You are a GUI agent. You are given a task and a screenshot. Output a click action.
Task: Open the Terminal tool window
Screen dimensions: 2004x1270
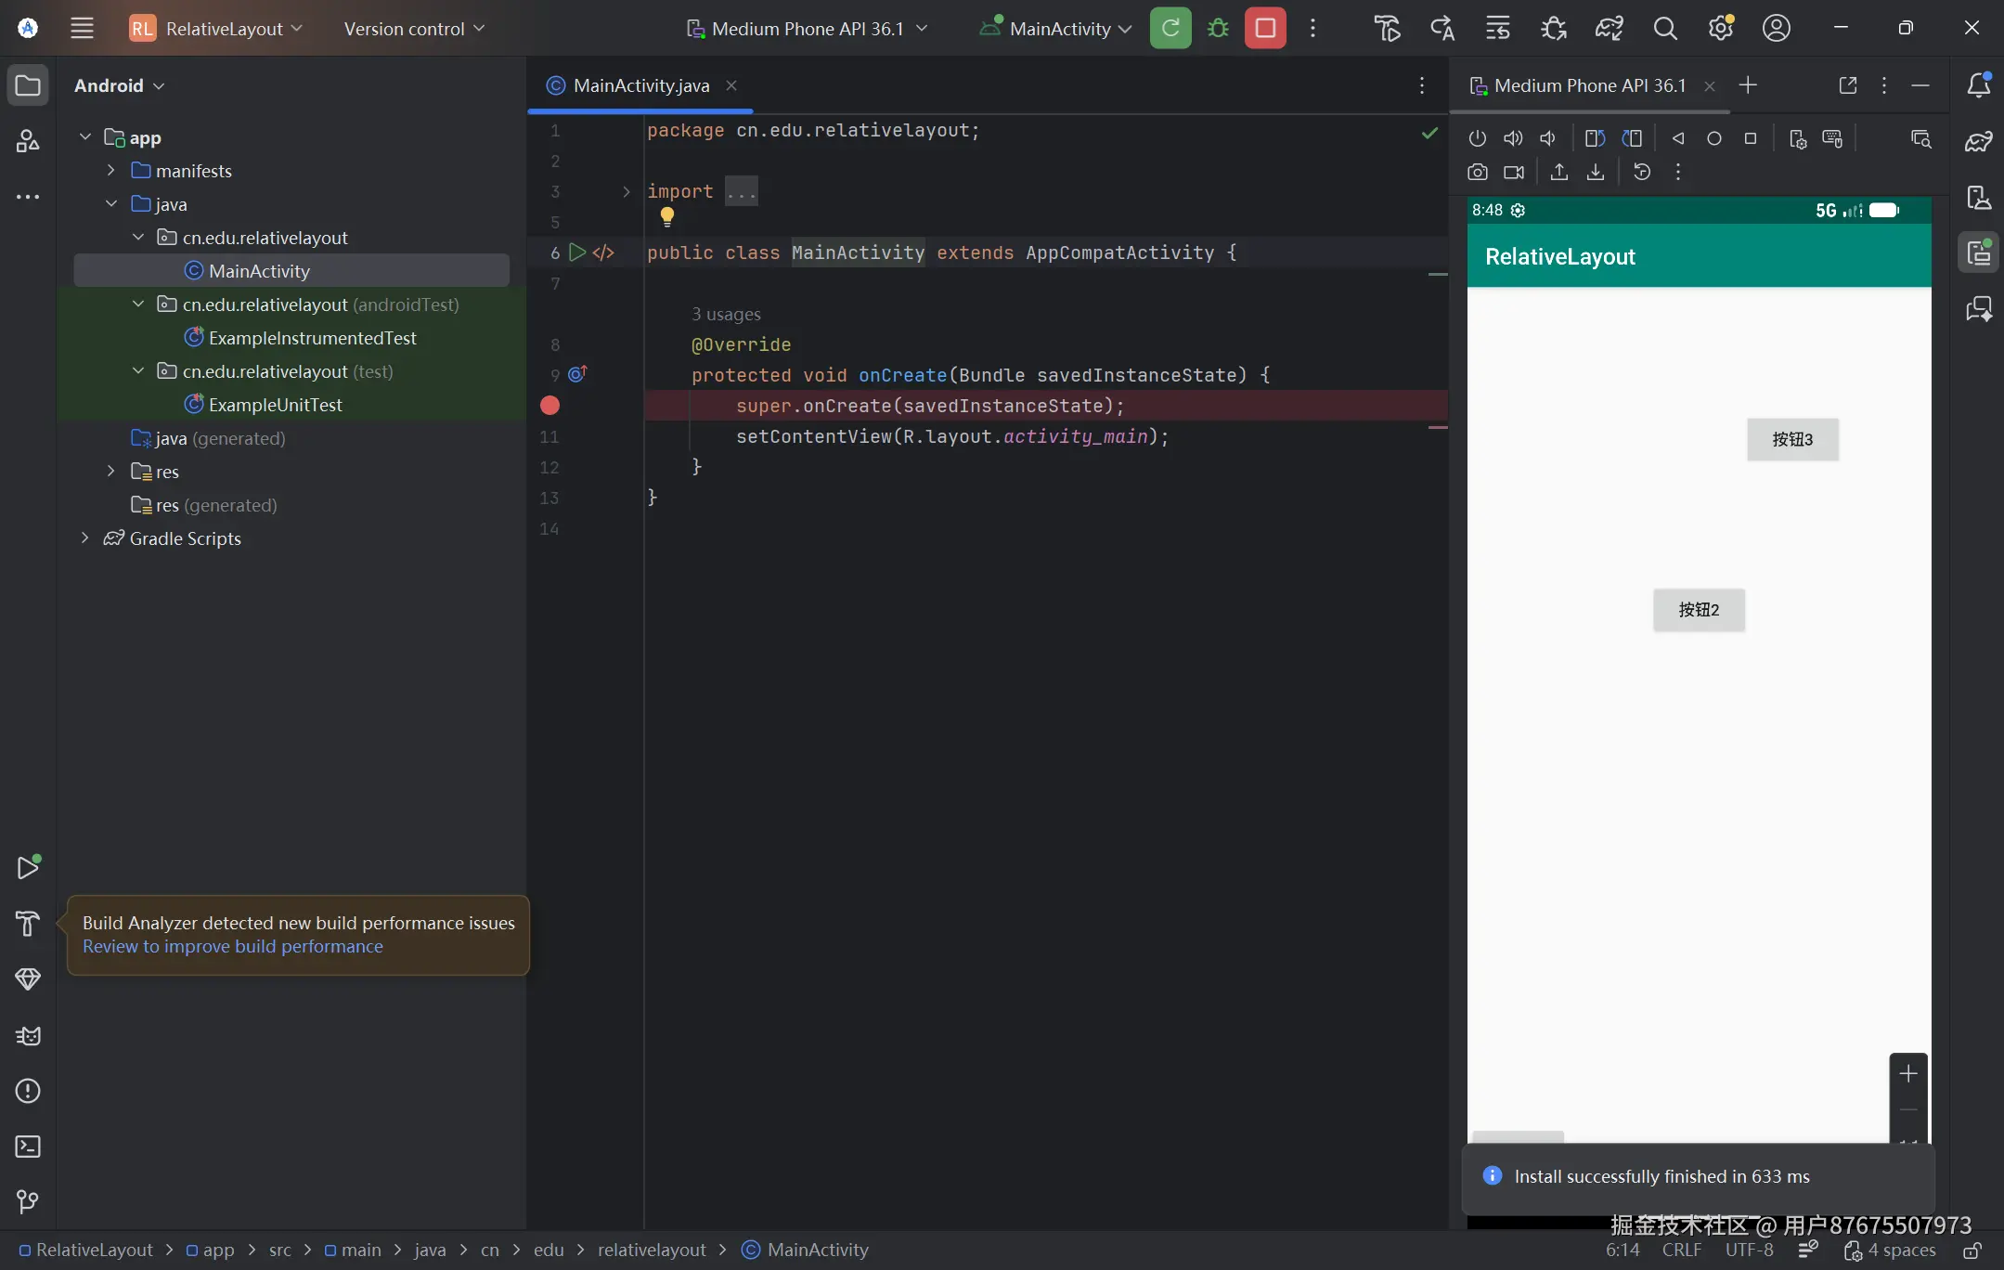click(28, 1147)
